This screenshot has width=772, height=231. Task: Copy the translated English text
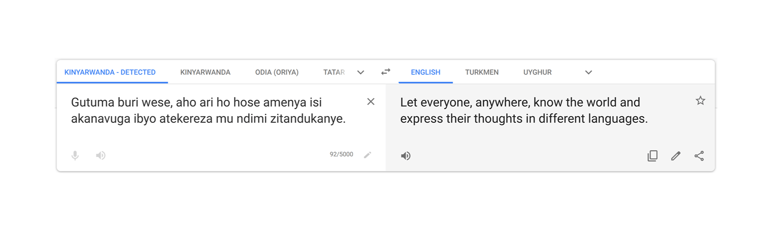point(652,156)
